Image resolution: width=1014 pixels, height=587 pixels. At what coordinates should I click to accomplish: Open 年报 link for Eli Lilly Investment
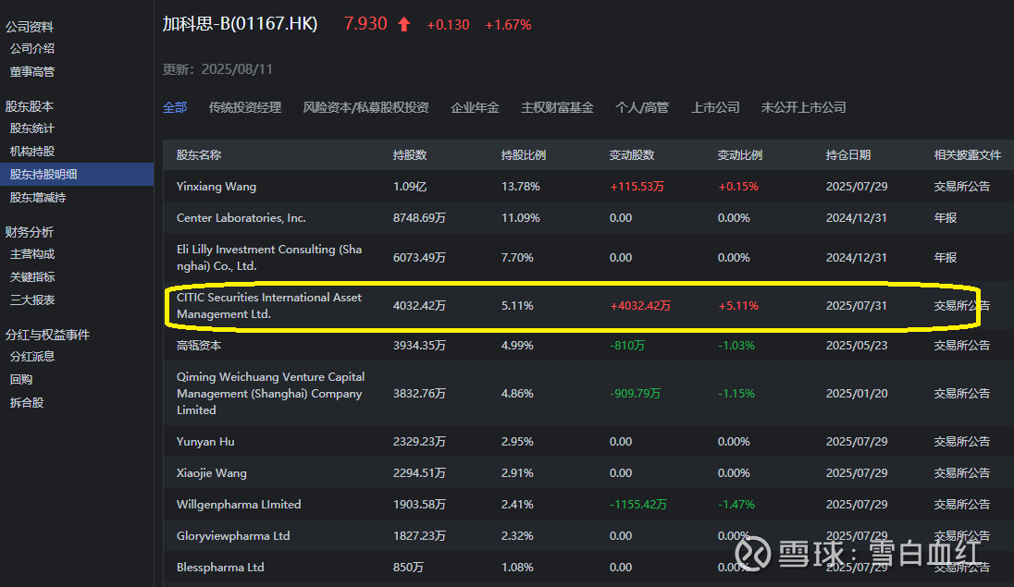[x=946, y=257]
